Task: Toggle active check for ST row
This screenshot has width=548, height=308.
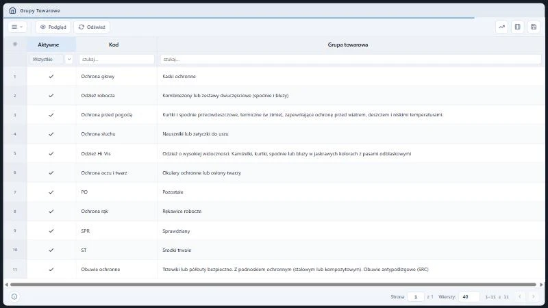Action: coord(51,250)
